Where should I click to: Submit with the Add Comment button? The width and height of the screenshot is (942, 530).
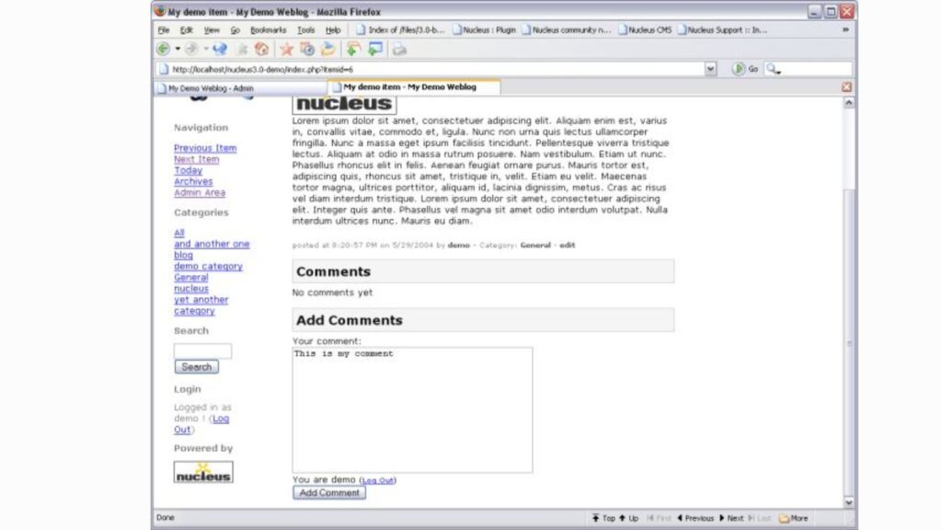coord(329,493)
